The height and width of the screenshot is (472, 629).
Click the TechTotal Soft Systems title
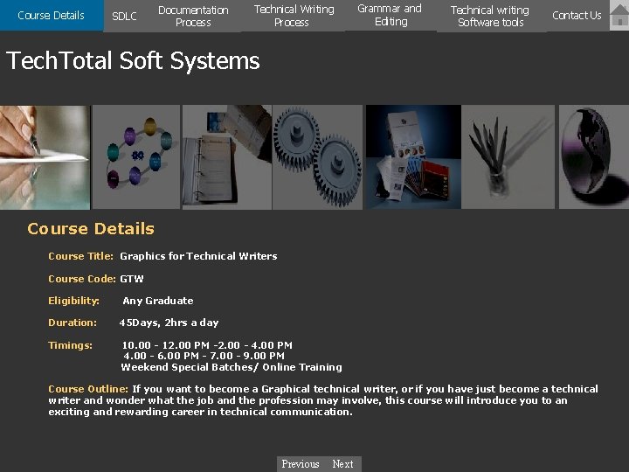point(133,61)
